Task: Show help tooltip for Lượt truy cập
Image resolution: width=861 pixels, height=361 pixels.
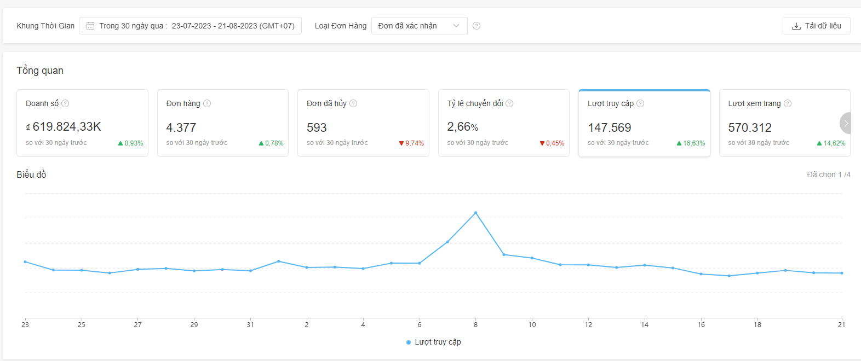Action: [640, 103]
